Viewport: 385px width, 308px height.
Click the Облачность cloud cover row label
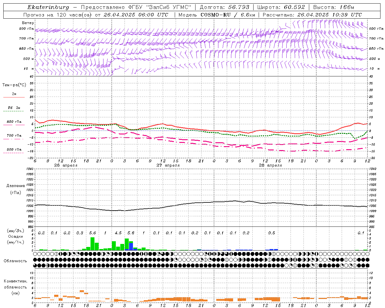click(x=15, y=261)
